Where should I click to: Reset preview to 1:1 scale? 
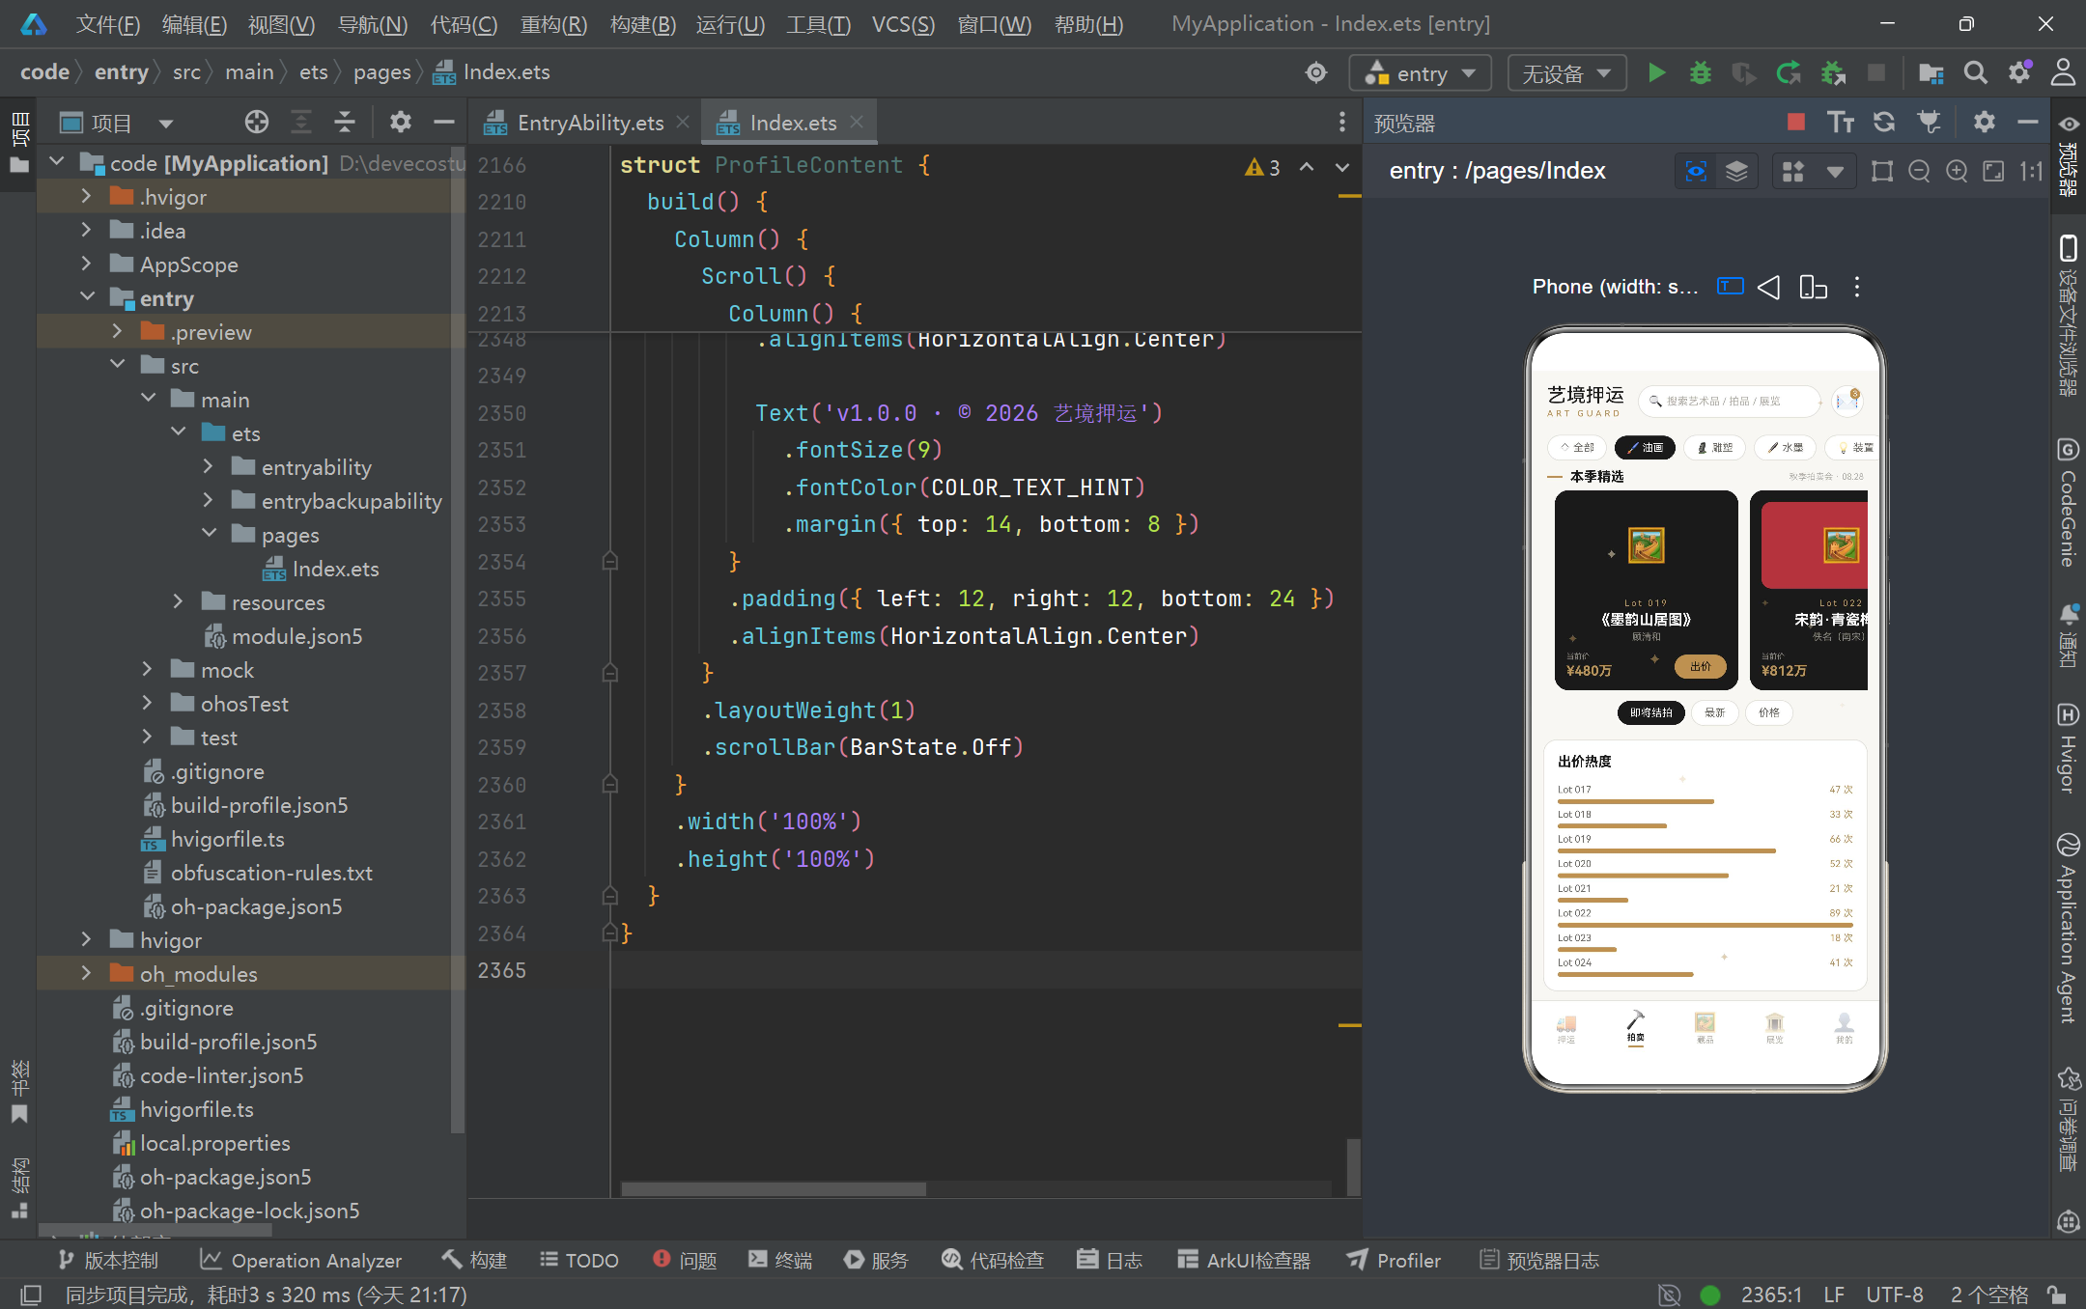pos(2031,172)
